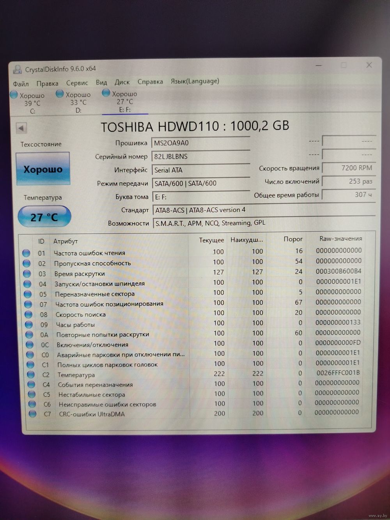Click the 27 °C temperature button

[44, 217]
